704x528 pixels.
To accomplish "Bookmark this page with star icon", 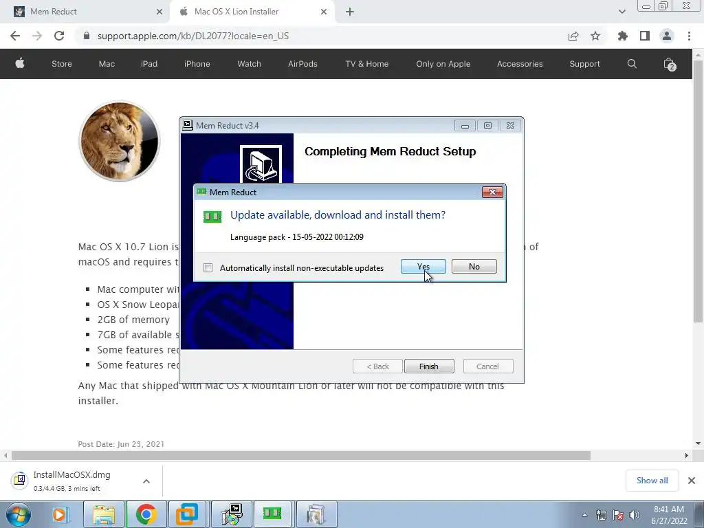I will [x=595, y=36].
